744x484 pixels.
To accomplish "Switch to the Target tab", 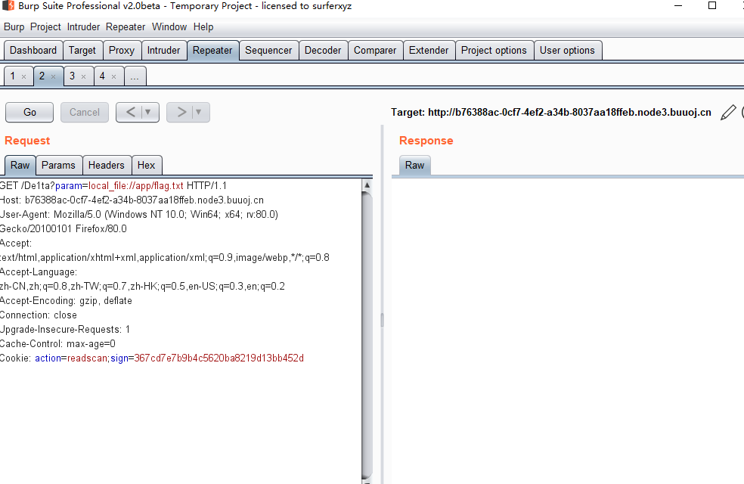I will [82, 51].
